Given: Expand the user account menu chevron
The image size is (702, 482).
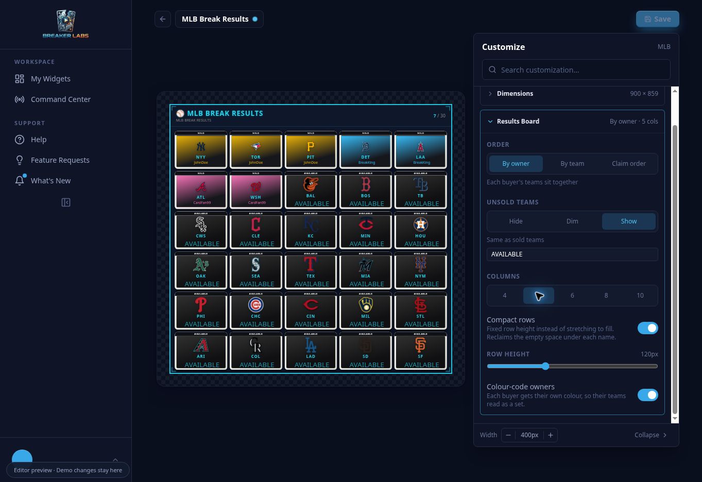Looking at the screenshot, I should [115, 460].
